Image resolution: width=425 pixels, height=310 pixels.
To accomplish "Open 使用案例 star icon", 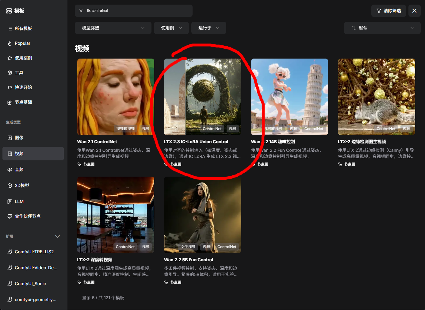I will pos(10,58).
